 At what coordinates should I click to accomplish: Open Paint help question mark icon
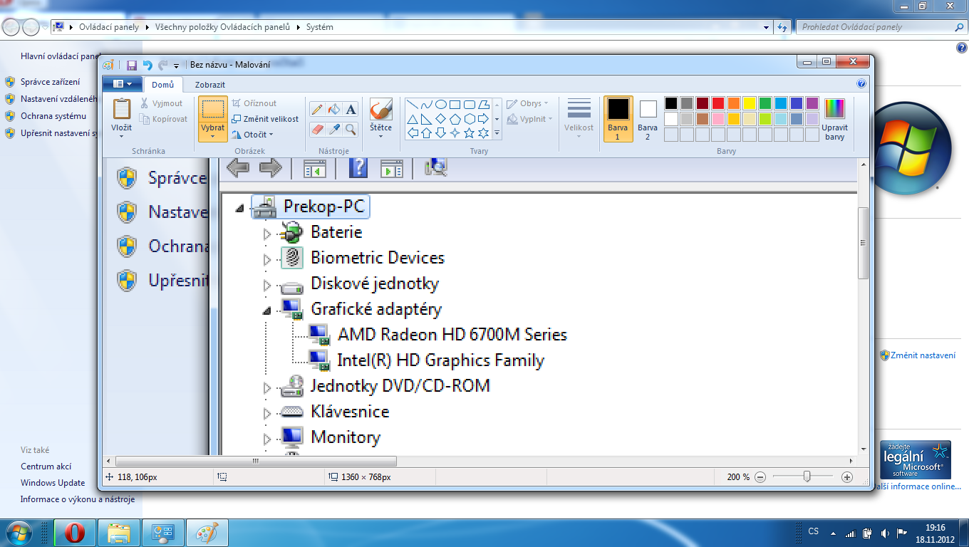click(x=861, y=83)
